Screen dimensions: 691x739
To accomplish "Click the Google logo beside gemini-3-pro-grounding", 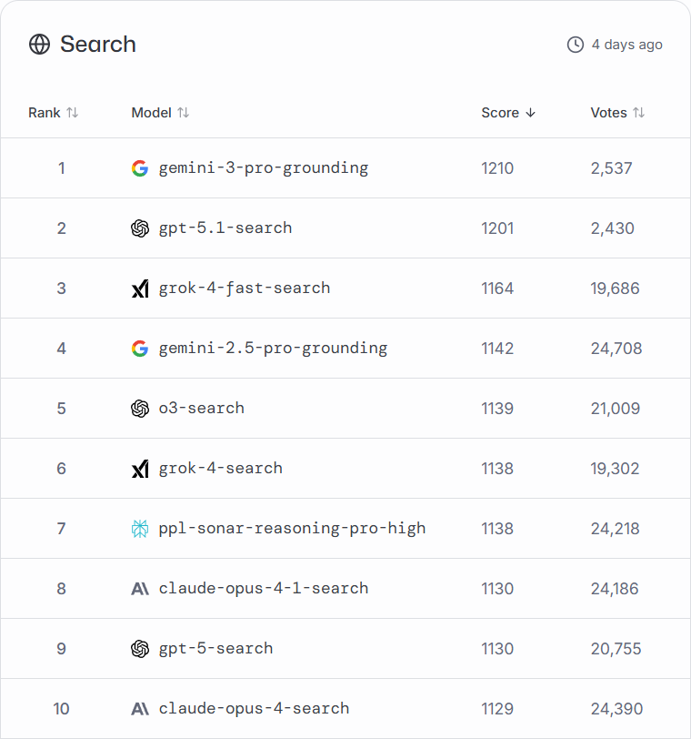I will pos(139,168).
